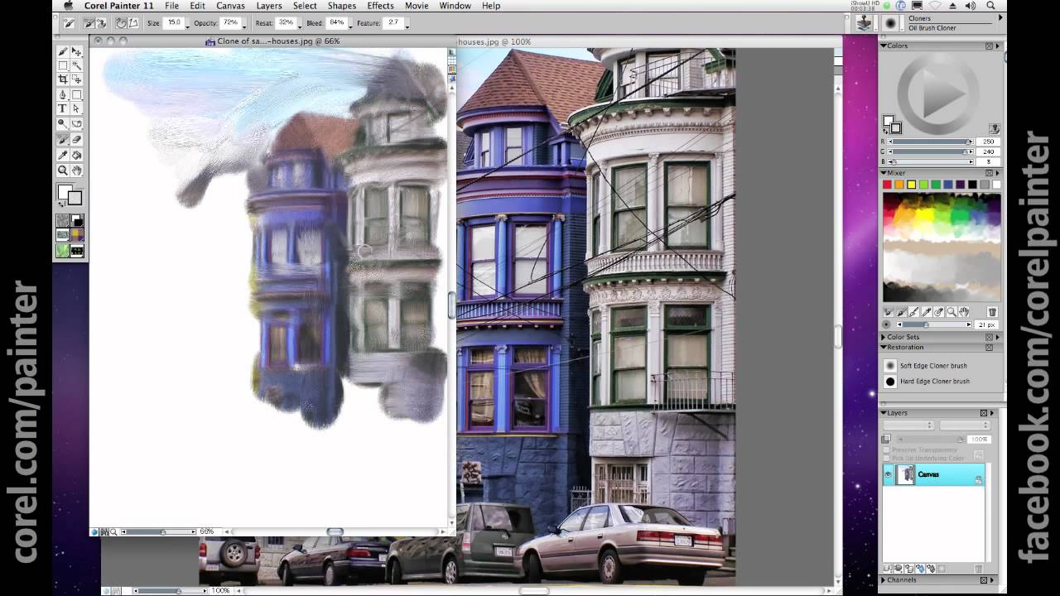Select the Mixer panel Zoom tool

[x=952, y=312]
